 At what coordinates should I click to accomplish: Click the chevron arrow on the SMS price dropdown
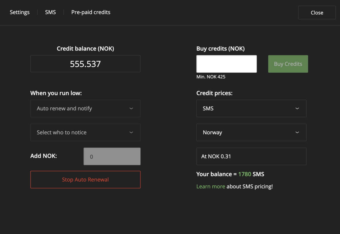coord(297,108)
